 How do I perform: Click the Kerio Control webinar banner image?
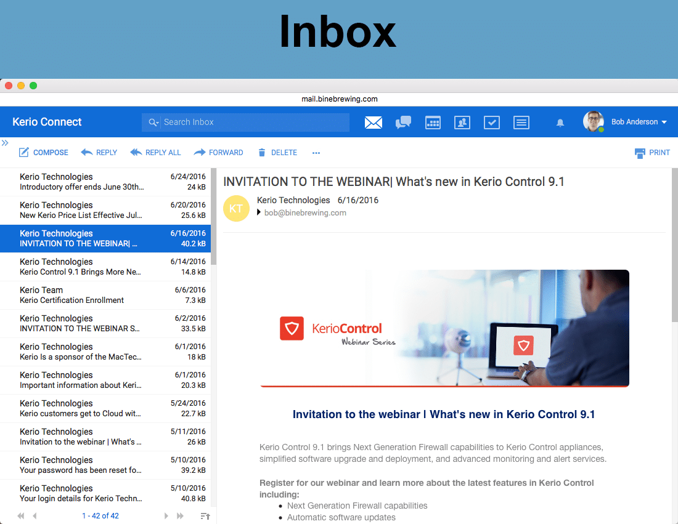pyautogui.click(x=444, y=328)
